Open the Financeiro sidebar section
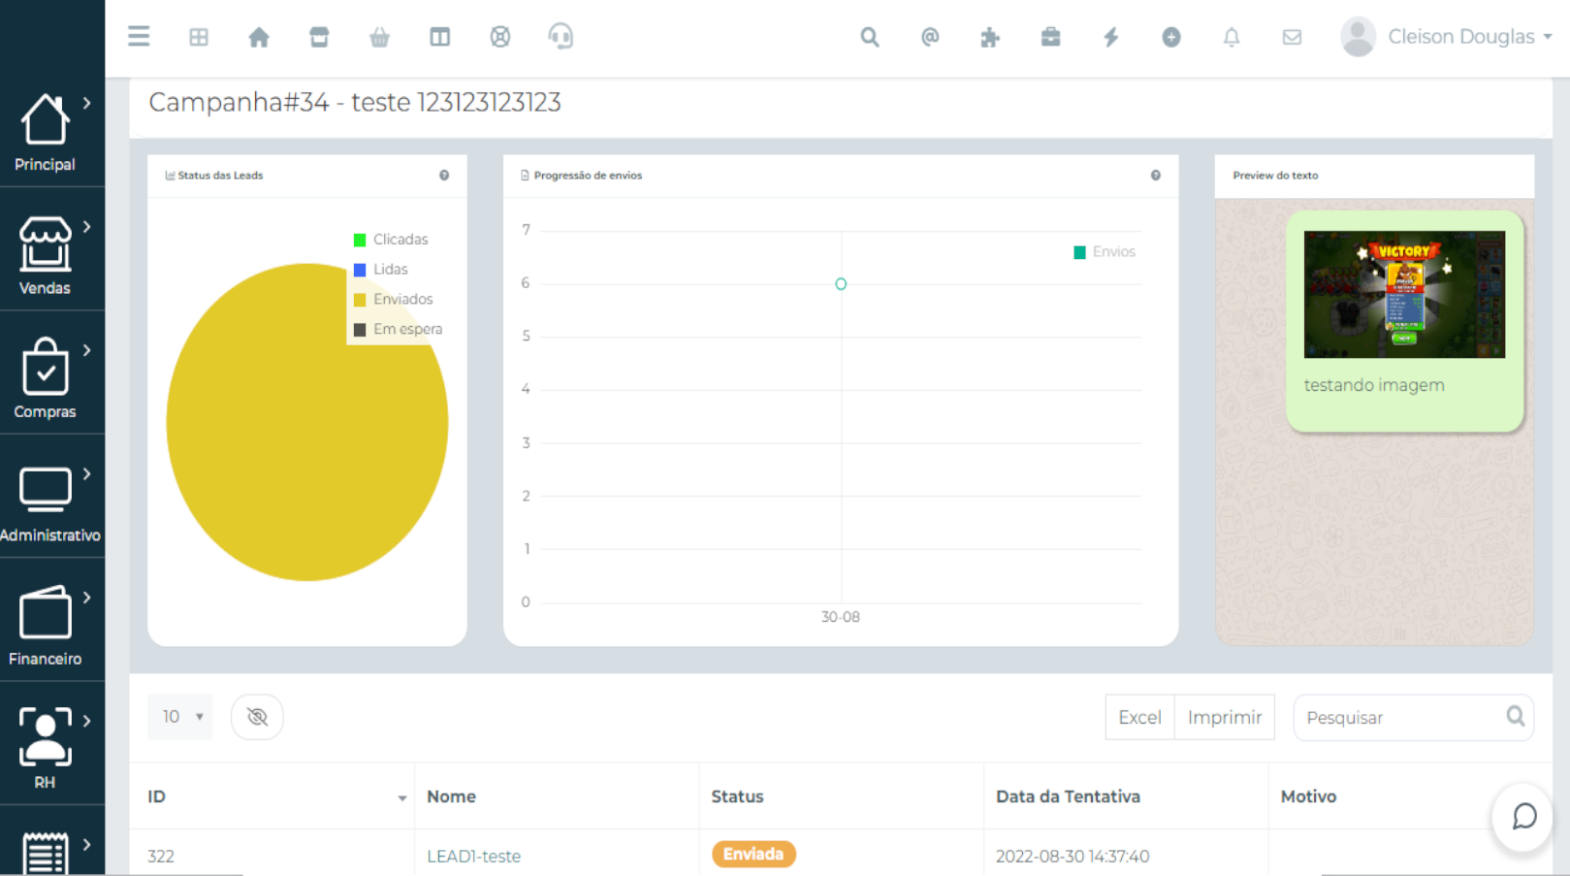 pyautogui.click(x=45, y=627)
